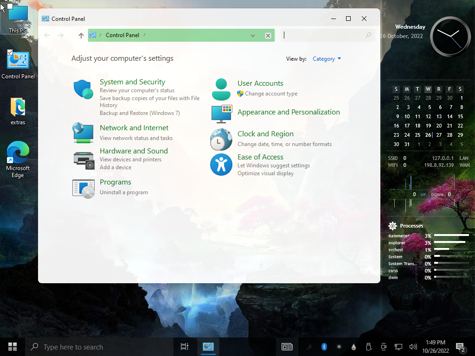Viewport: 475px width, 356px height.
Task: Click the Up arrow navigation button
Action: (x=81, y=36)
